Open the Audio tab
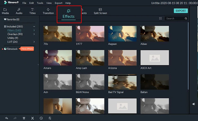This screenshot has width=198, height=121. (19, 11)
